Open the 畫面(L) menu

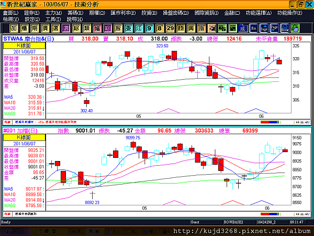[x=10, y=13]
